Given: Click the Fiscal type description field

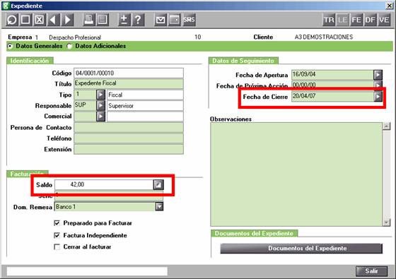Looking at the screenshot, I should tap(145, 95).
